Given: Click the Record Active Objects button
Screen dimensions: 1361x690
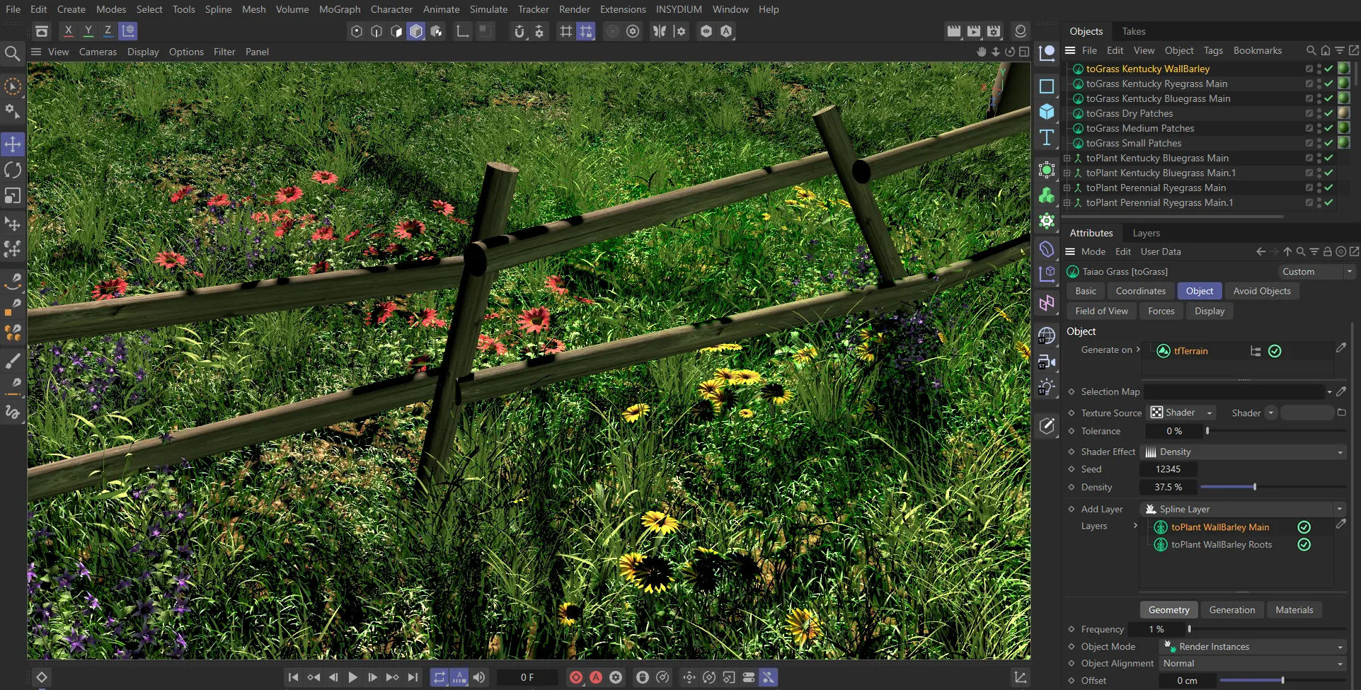Looking at the screenshot, I should [x=576, y=677].
